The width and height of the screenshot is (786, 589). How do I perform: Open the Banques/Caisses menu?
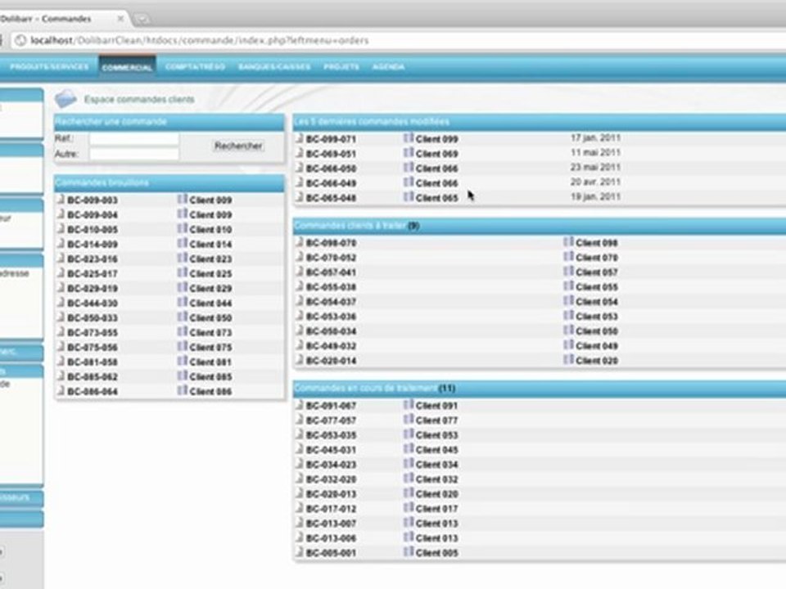(274, 66)
